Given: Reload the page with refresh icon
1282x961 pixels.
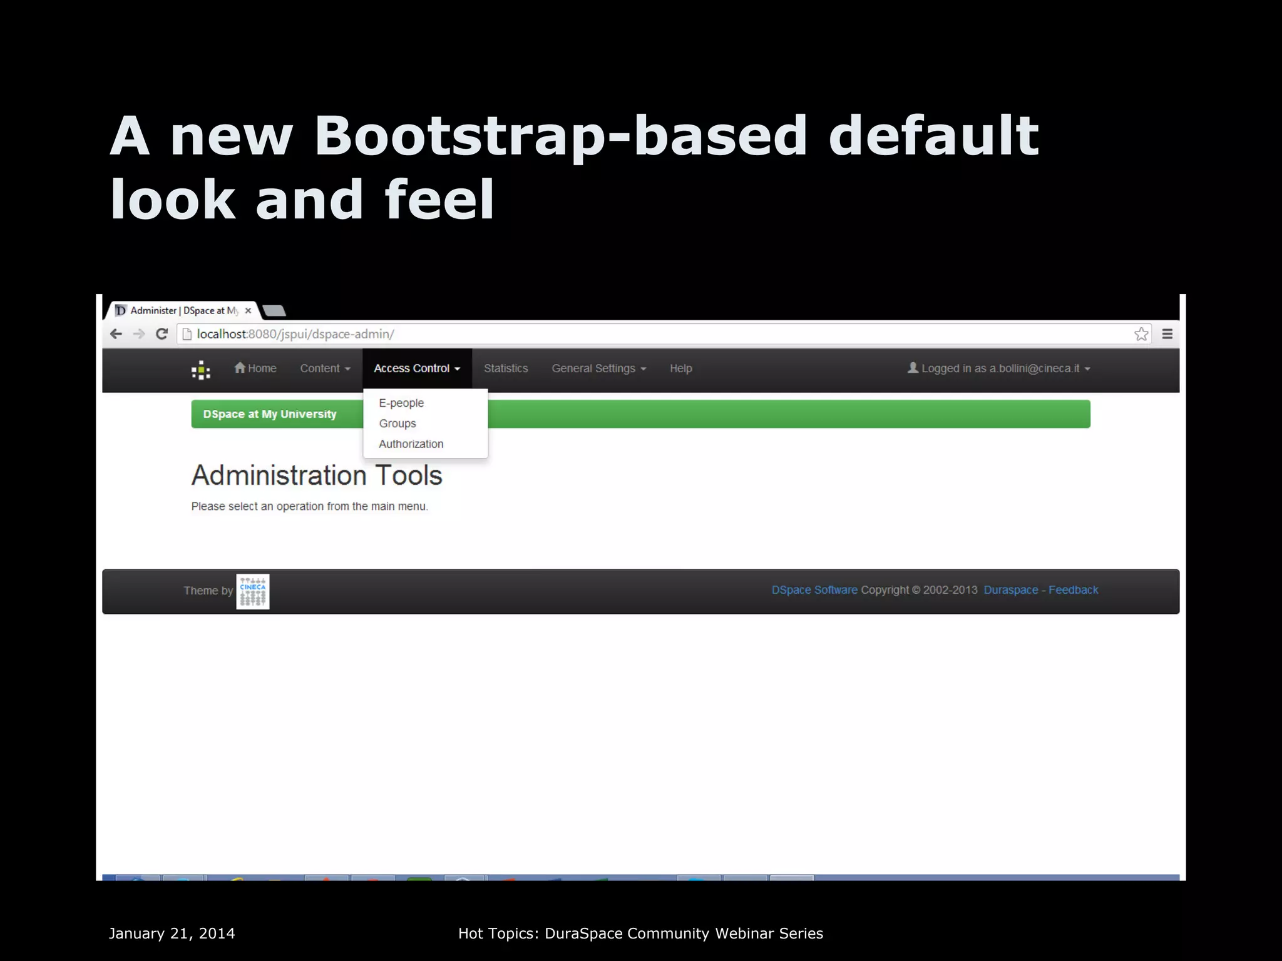Looking at the screenshot, I should coord(162,334).
